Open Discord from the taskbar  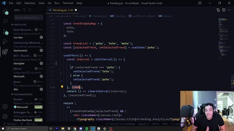pyautogui.click(x=81, y=128)
